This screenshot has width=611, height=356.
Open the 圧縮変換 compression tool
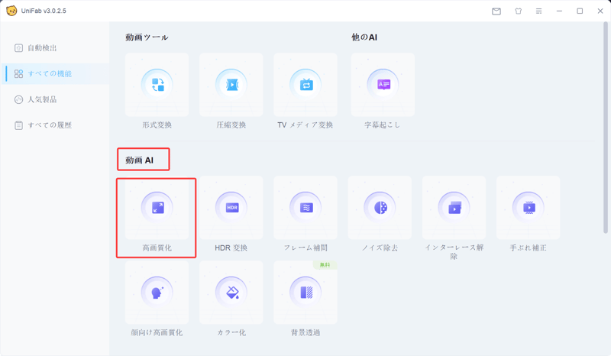(231, 86)
